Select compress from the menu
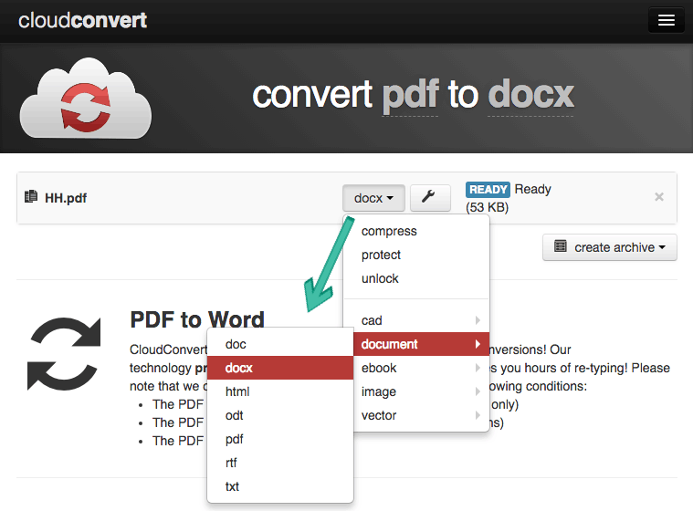 point(416,231)
